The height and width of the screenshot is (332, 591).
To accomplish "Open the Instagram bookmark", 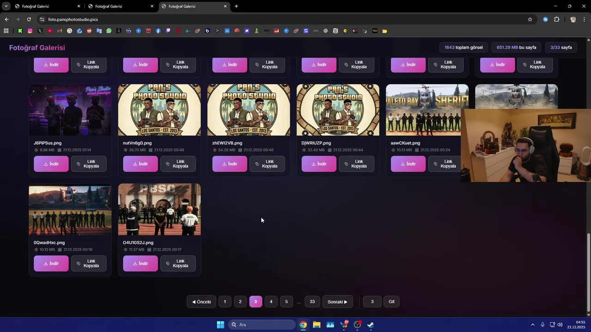I will [30, 31].
